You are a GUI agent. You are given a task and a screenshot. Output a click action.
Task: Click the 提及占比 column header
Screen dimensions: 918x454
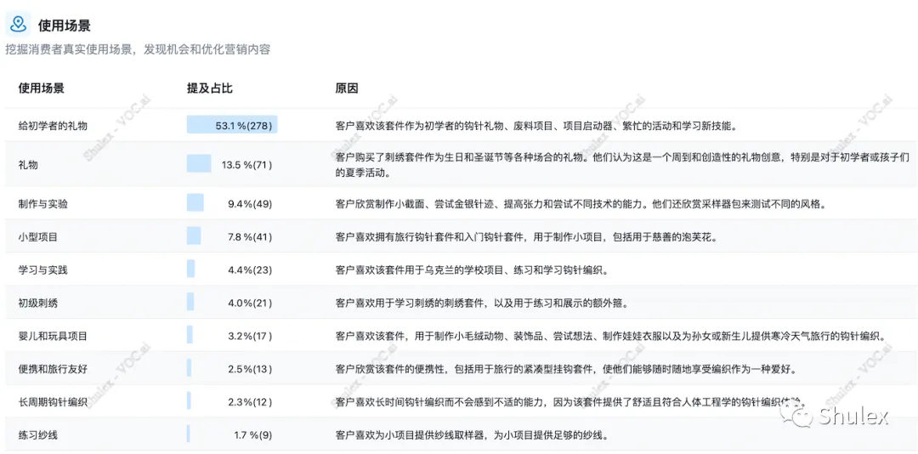coord(210,88)
